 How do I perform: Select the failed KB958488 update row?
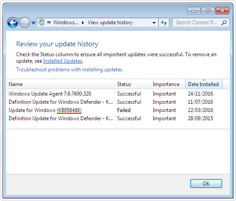click(x=118, y=110)
